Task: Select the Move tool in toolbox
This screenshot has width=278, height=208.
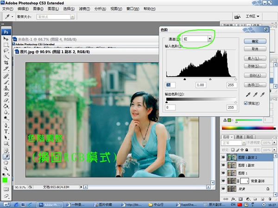Action: click(x=7, y=39)
